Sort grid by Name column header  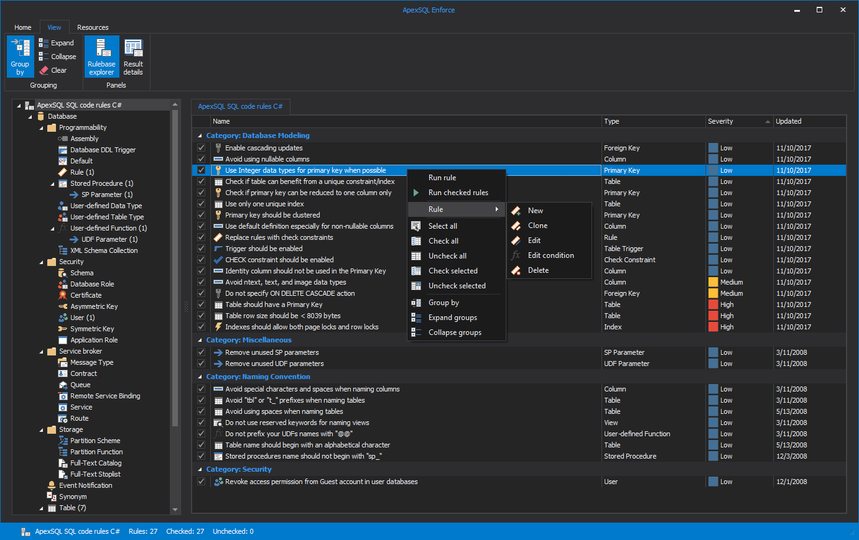click(406, 121)
